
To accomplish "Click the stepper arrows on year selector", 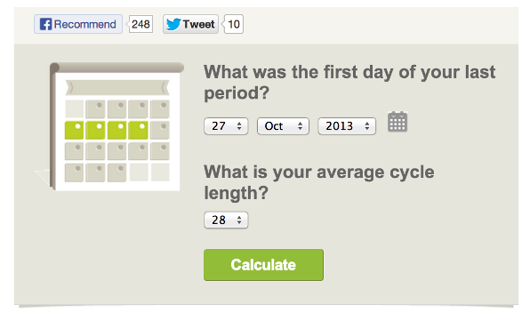I will pos(367,126).
